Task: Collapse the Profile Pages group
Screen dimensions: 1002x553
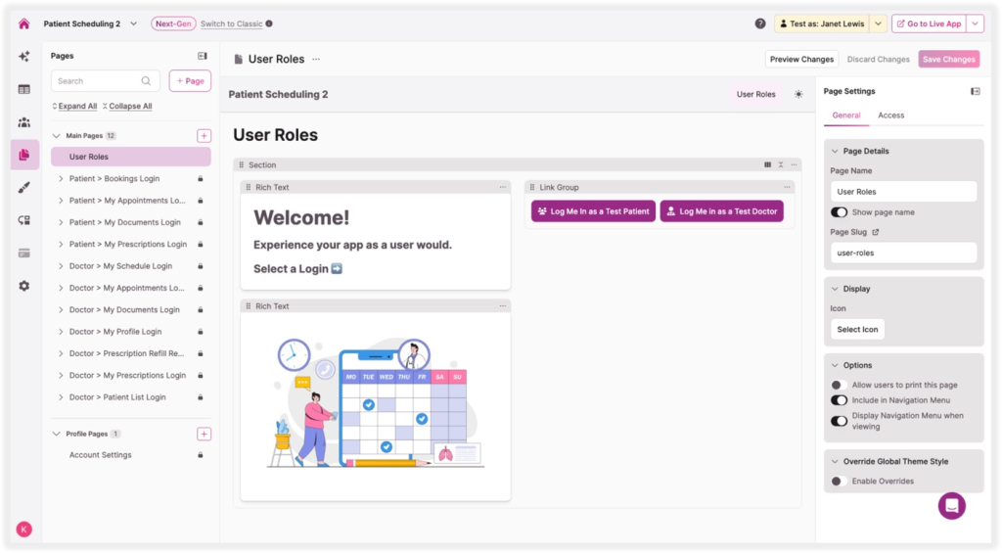Action: 56,435
